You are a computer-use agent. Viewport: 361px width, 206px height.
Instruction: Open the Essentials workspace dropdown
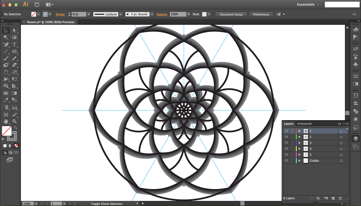pos(308,5)
